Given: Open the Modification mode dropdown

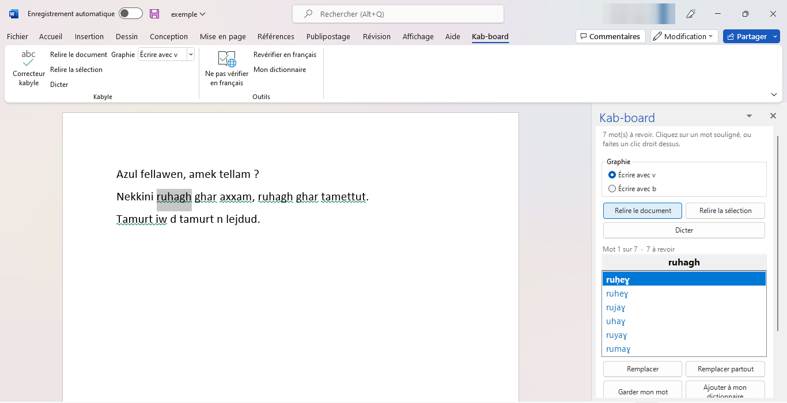Looking at the screenshot, I should click(x=684, y=36).
